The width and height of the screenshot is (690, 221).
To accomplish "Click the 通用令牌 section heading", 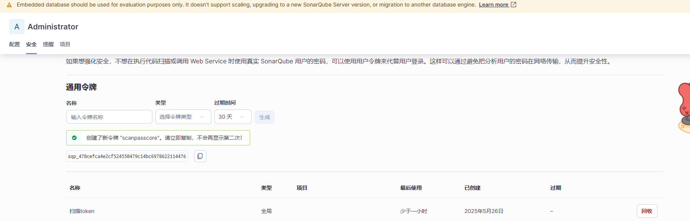I will 81,87.
